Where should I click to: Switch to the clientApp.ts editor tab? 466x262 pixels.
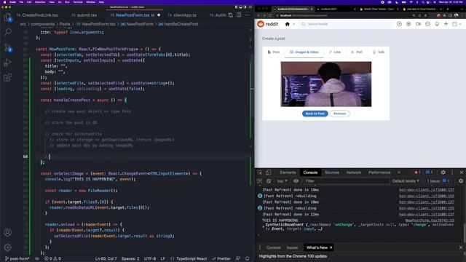click(x=182, y=15)
